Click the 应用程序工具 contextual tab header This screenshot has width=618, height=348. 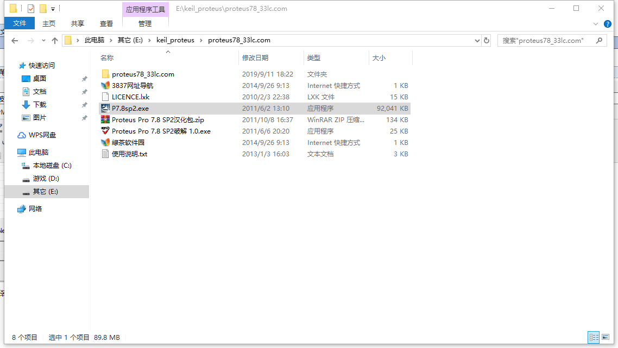[x=146, y=9]
